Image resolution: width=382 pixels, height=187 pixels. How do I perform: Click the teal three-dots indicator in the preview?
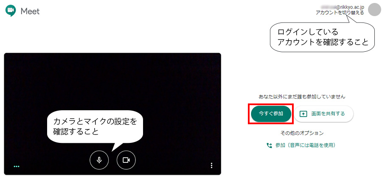tap(17, 167)
